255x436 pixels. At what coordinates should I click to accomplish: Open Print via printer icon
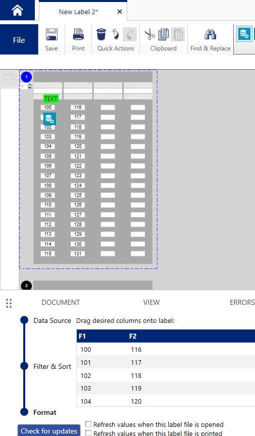[78, 35]
